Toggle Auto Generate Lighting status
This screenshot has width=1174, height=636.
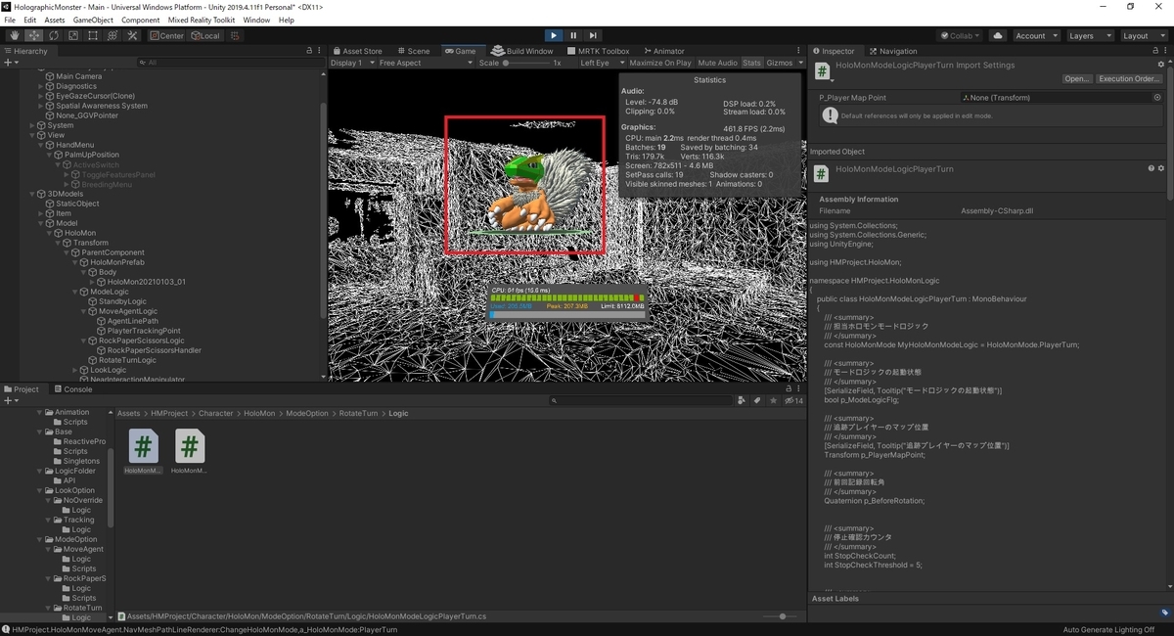point(1108,629)
